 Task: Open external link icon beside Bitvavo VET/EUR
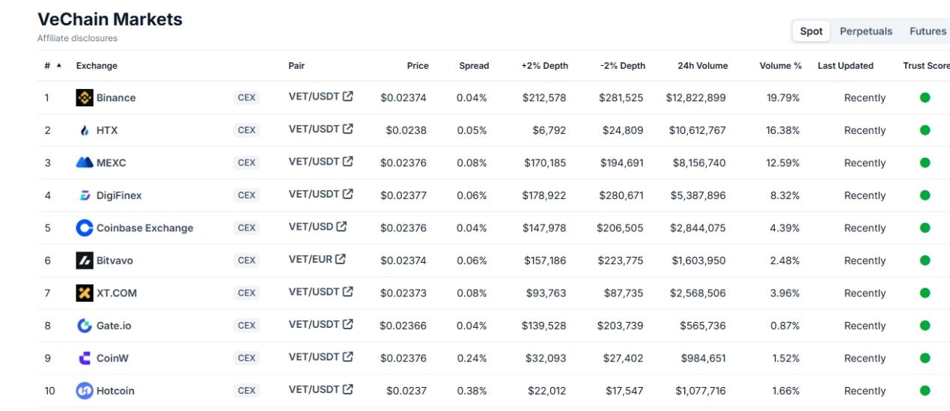(341, 259)
